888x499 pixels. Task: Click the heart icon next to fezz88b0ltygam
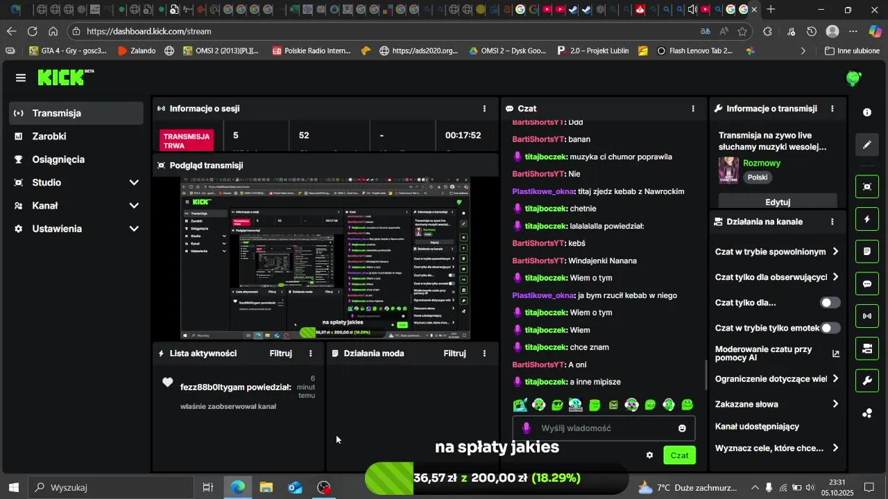click(x=168, y=383)
